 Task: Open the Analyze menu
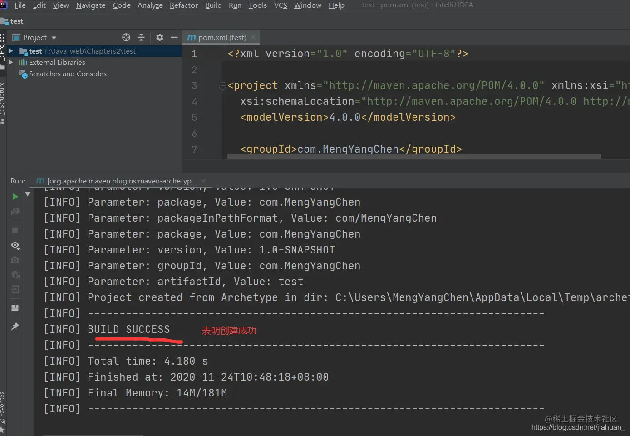[150, 5]
